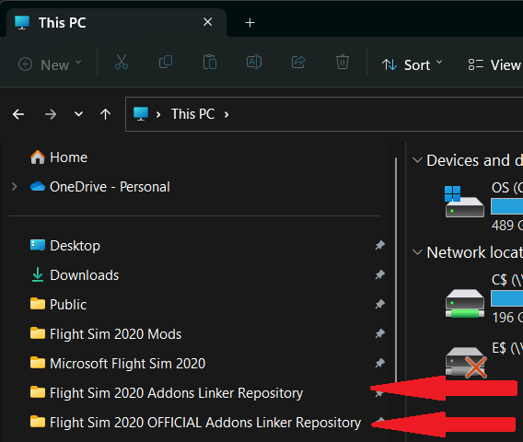523x442 pixels.
Task: Unpin Desktop via its pin icon
Action: click(380, 246)
